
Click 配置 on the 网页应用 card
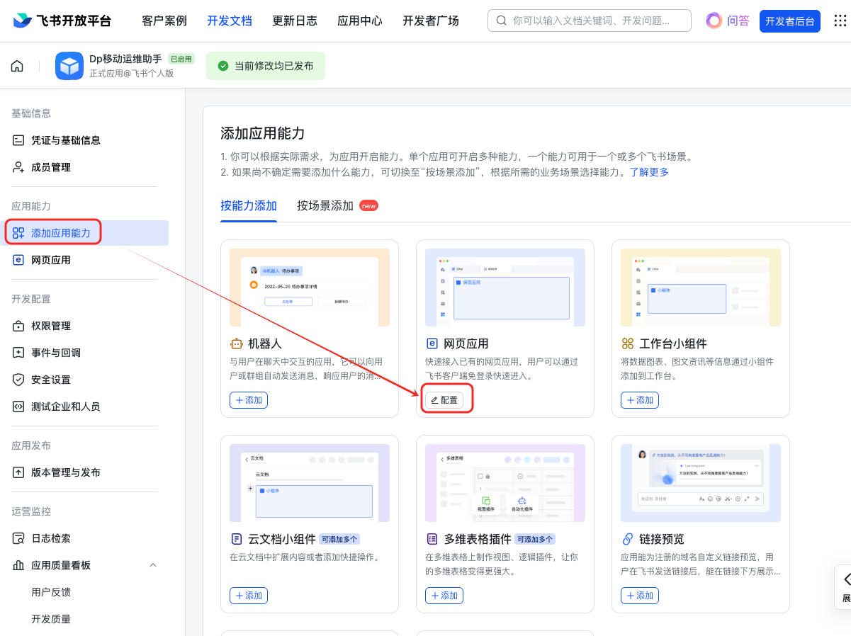(444, 400)
